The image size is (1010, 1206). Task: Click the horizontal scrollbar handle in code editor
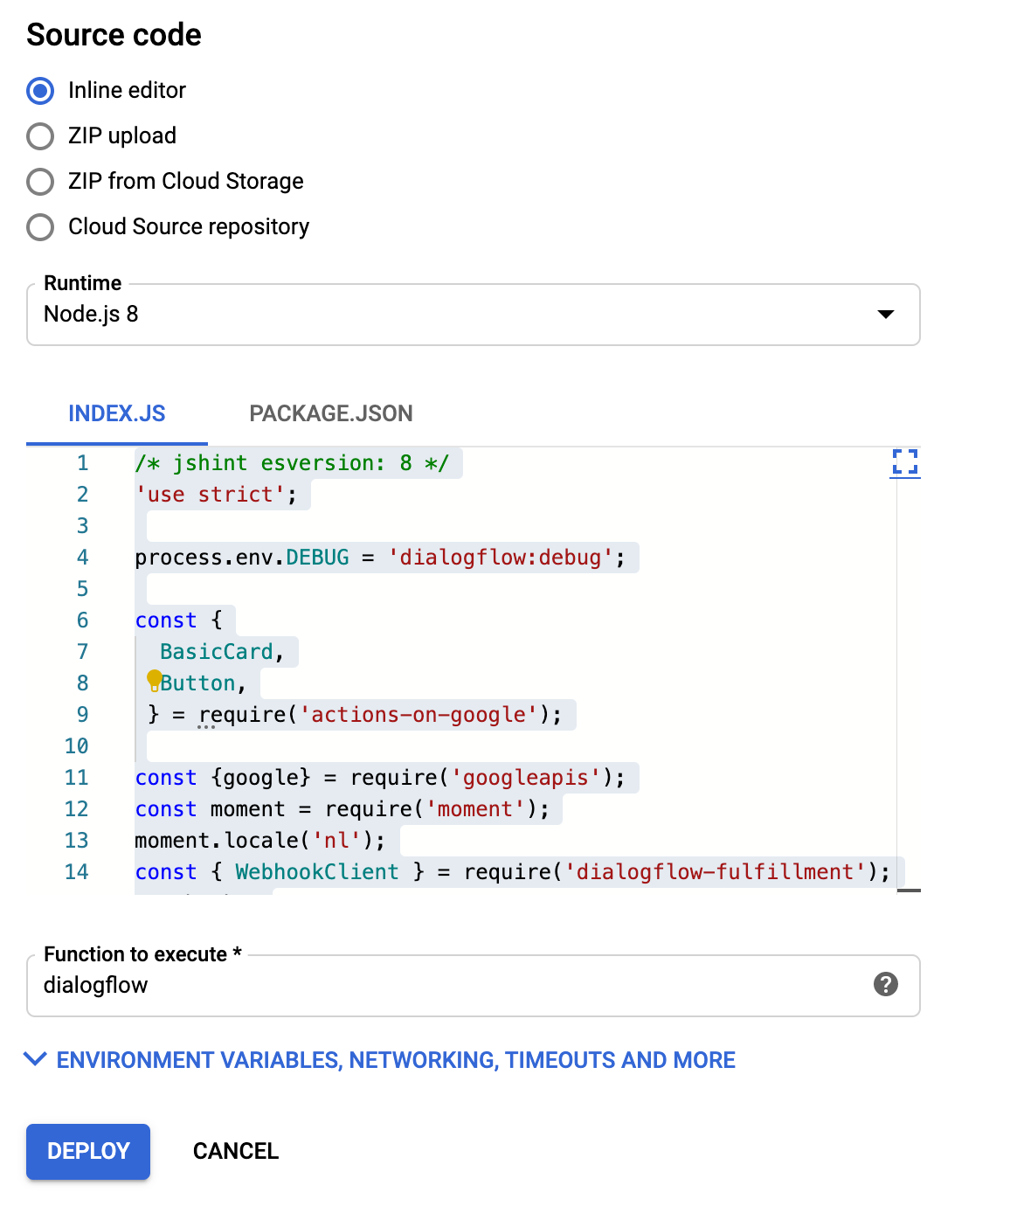pyautogui.click(x=909, y=890)
